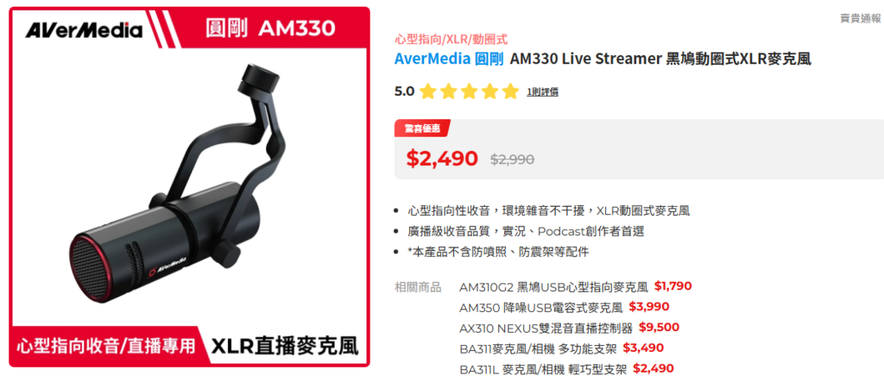Screen dimensions: 884x376
Task: Click the crossed-out $2,990 original price
Action: tap(512, 160)
